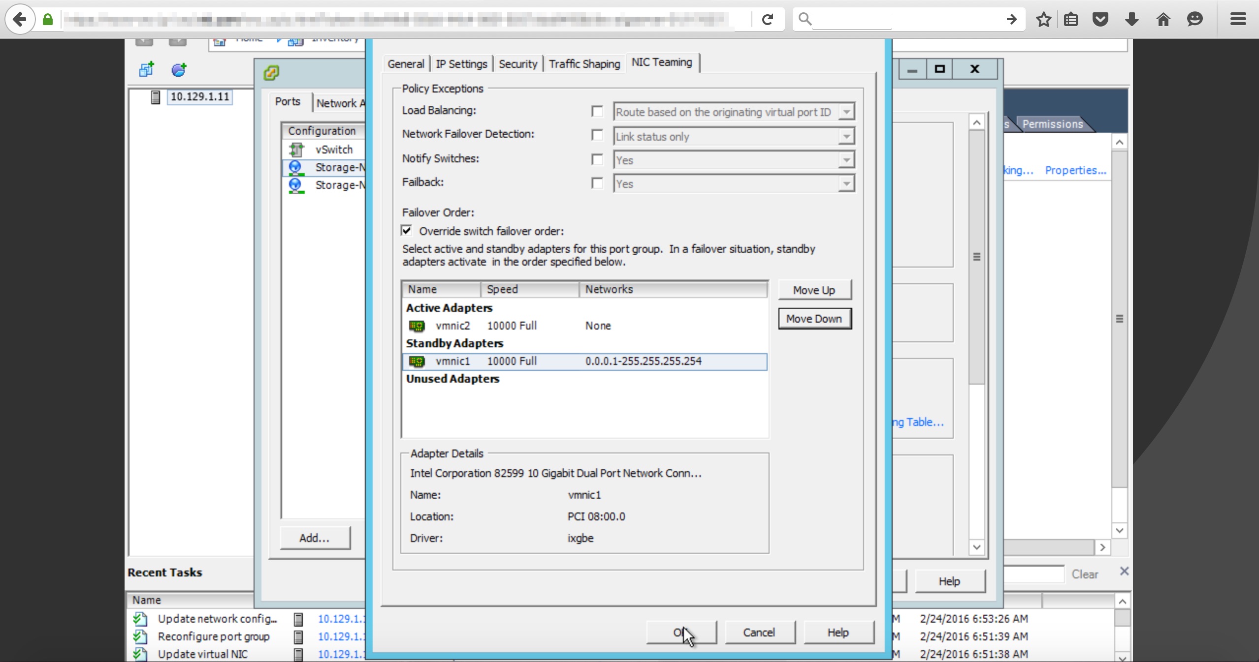1259x662 pixels.
Task: Open the IP Settings tab
Action: pyautogui.click(x=461, y=64)
